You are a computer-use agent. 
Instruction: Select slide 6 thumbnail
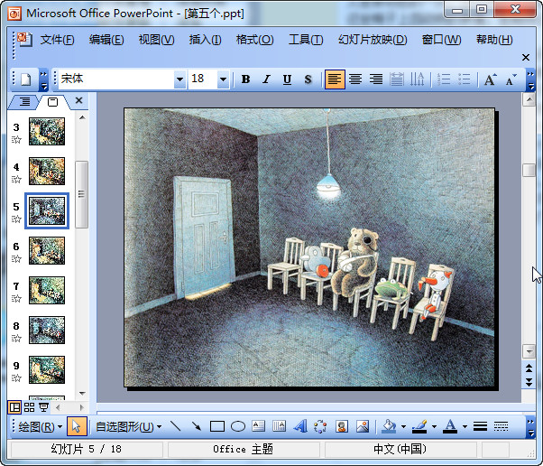(x=47, y=251)
